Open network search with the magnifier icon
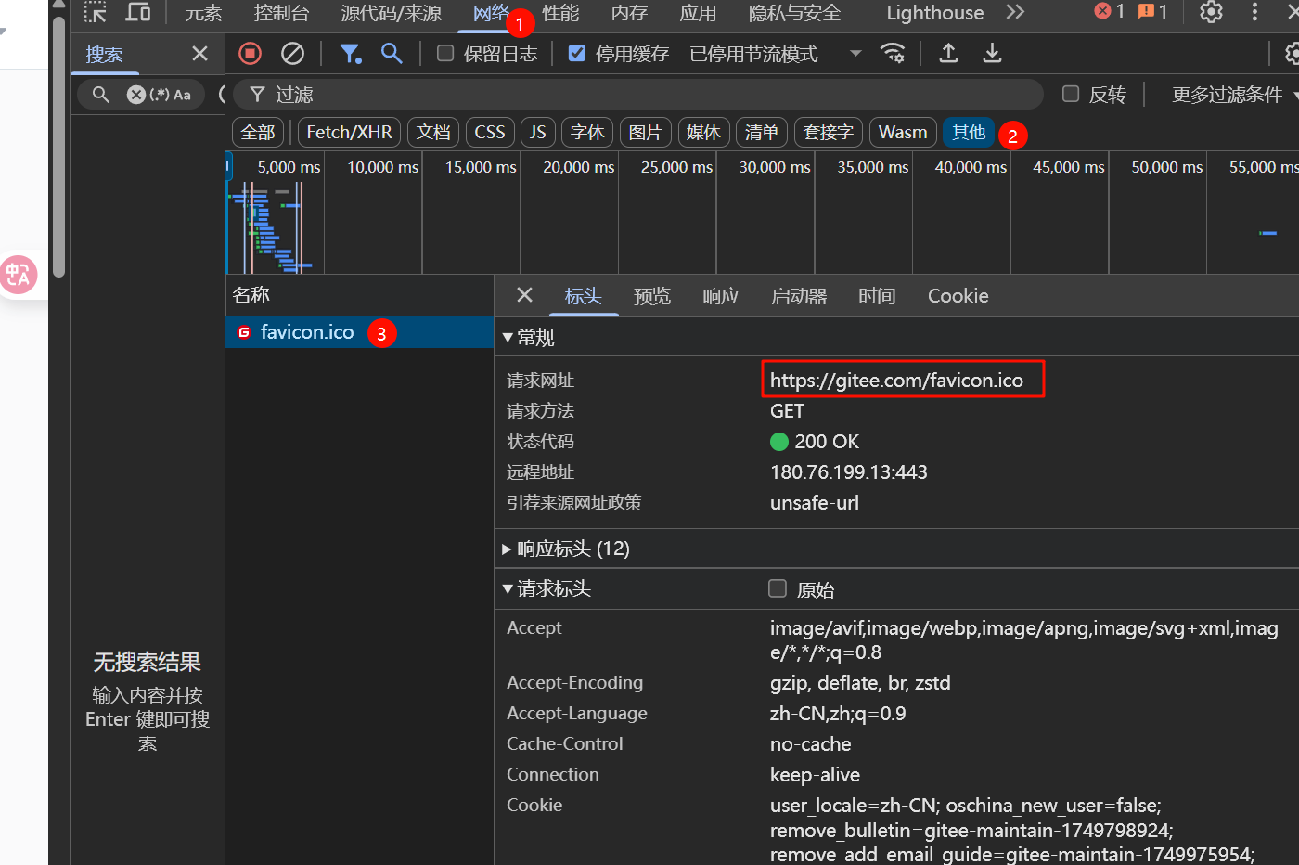 tap(392, 54)
